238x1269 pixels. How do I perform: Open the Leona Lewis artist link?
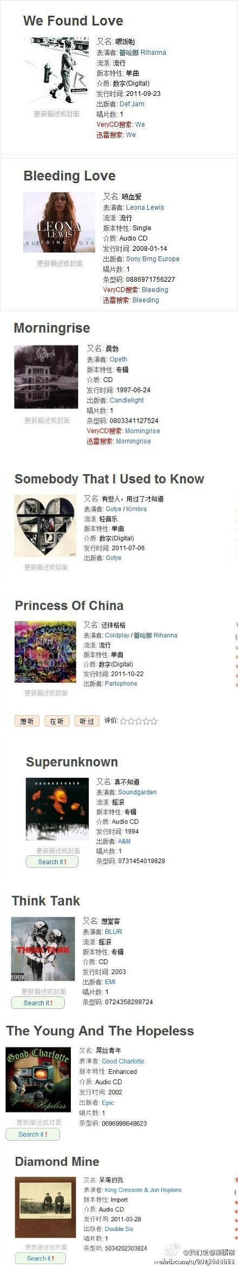[x=145, y=207]
